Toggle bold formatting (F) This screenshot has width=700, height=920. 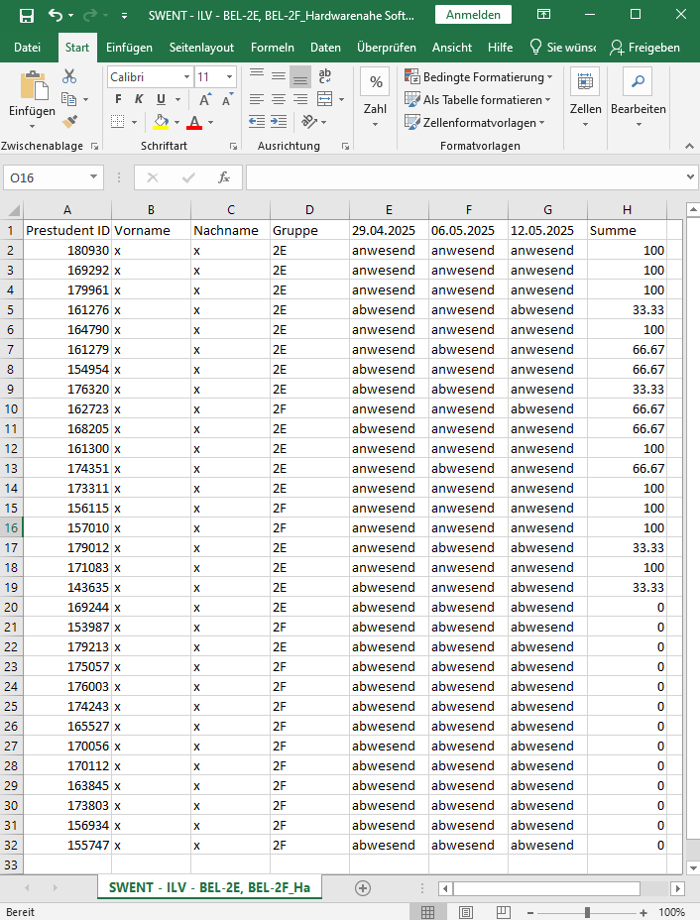coord(118,99)
